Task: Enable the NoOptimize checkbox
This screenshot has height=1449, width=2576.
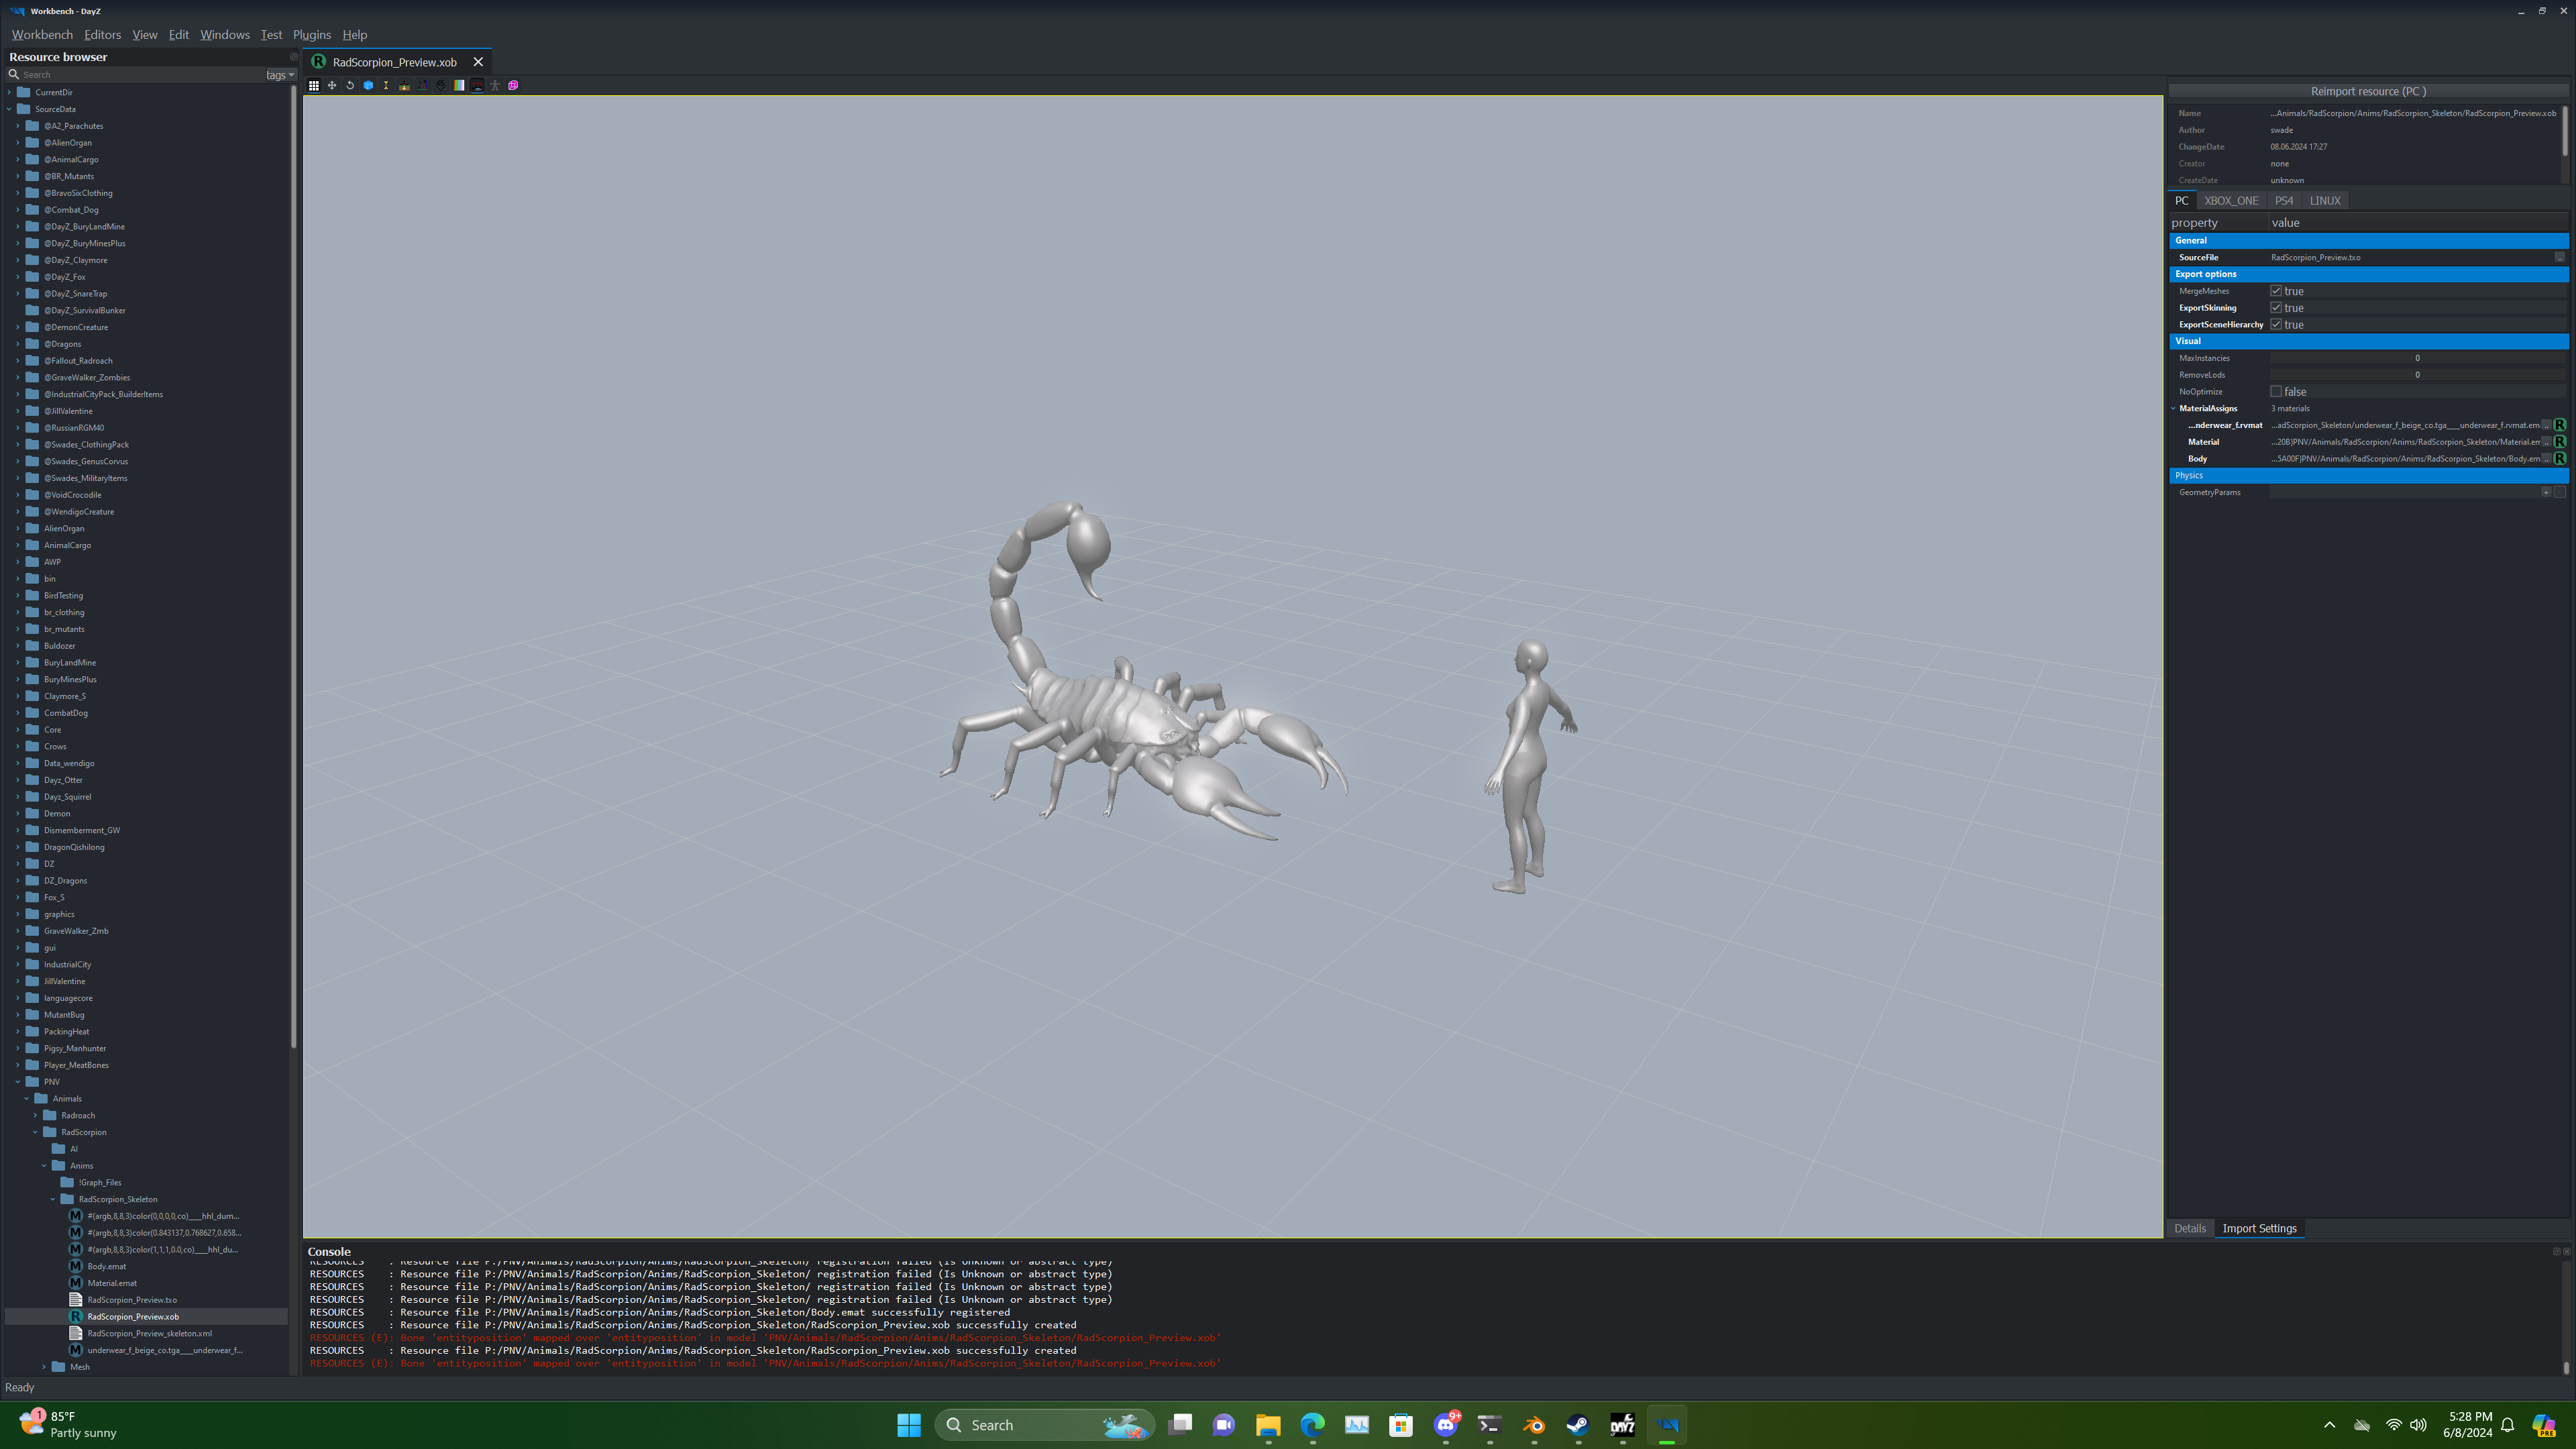Action: pyautogui.click(x=2276, y=391)
